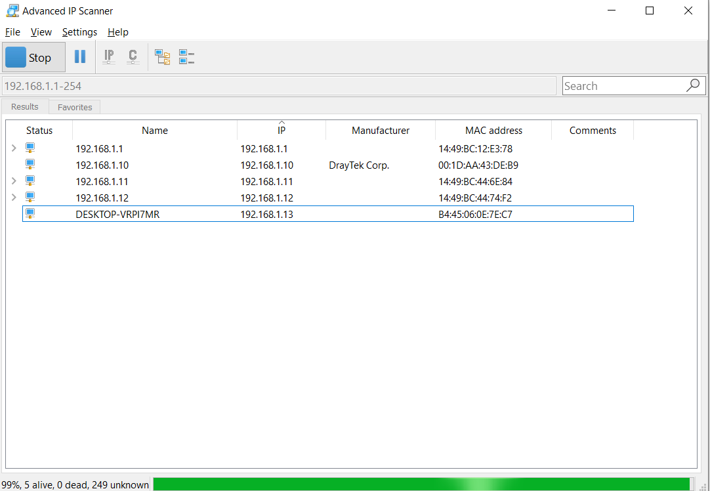Sort by the Status column header

pyautogui.click(x=39, y=131)
